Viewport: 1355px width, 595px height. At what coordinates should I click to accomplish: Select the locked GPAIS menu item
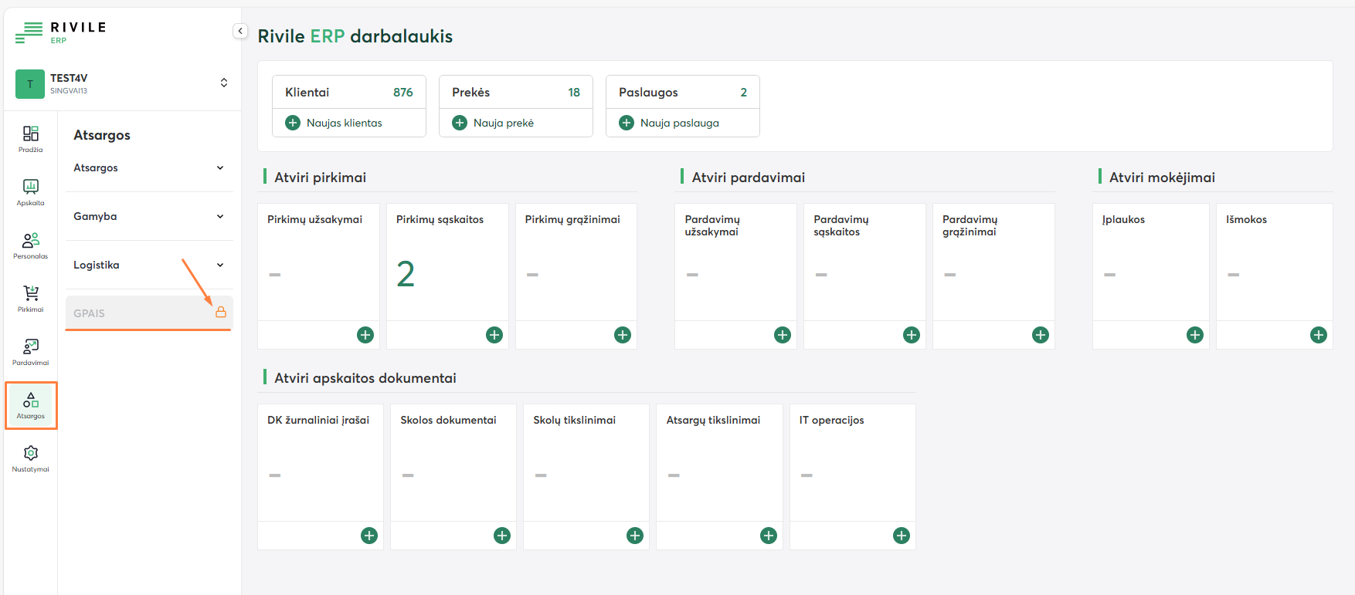139,313
